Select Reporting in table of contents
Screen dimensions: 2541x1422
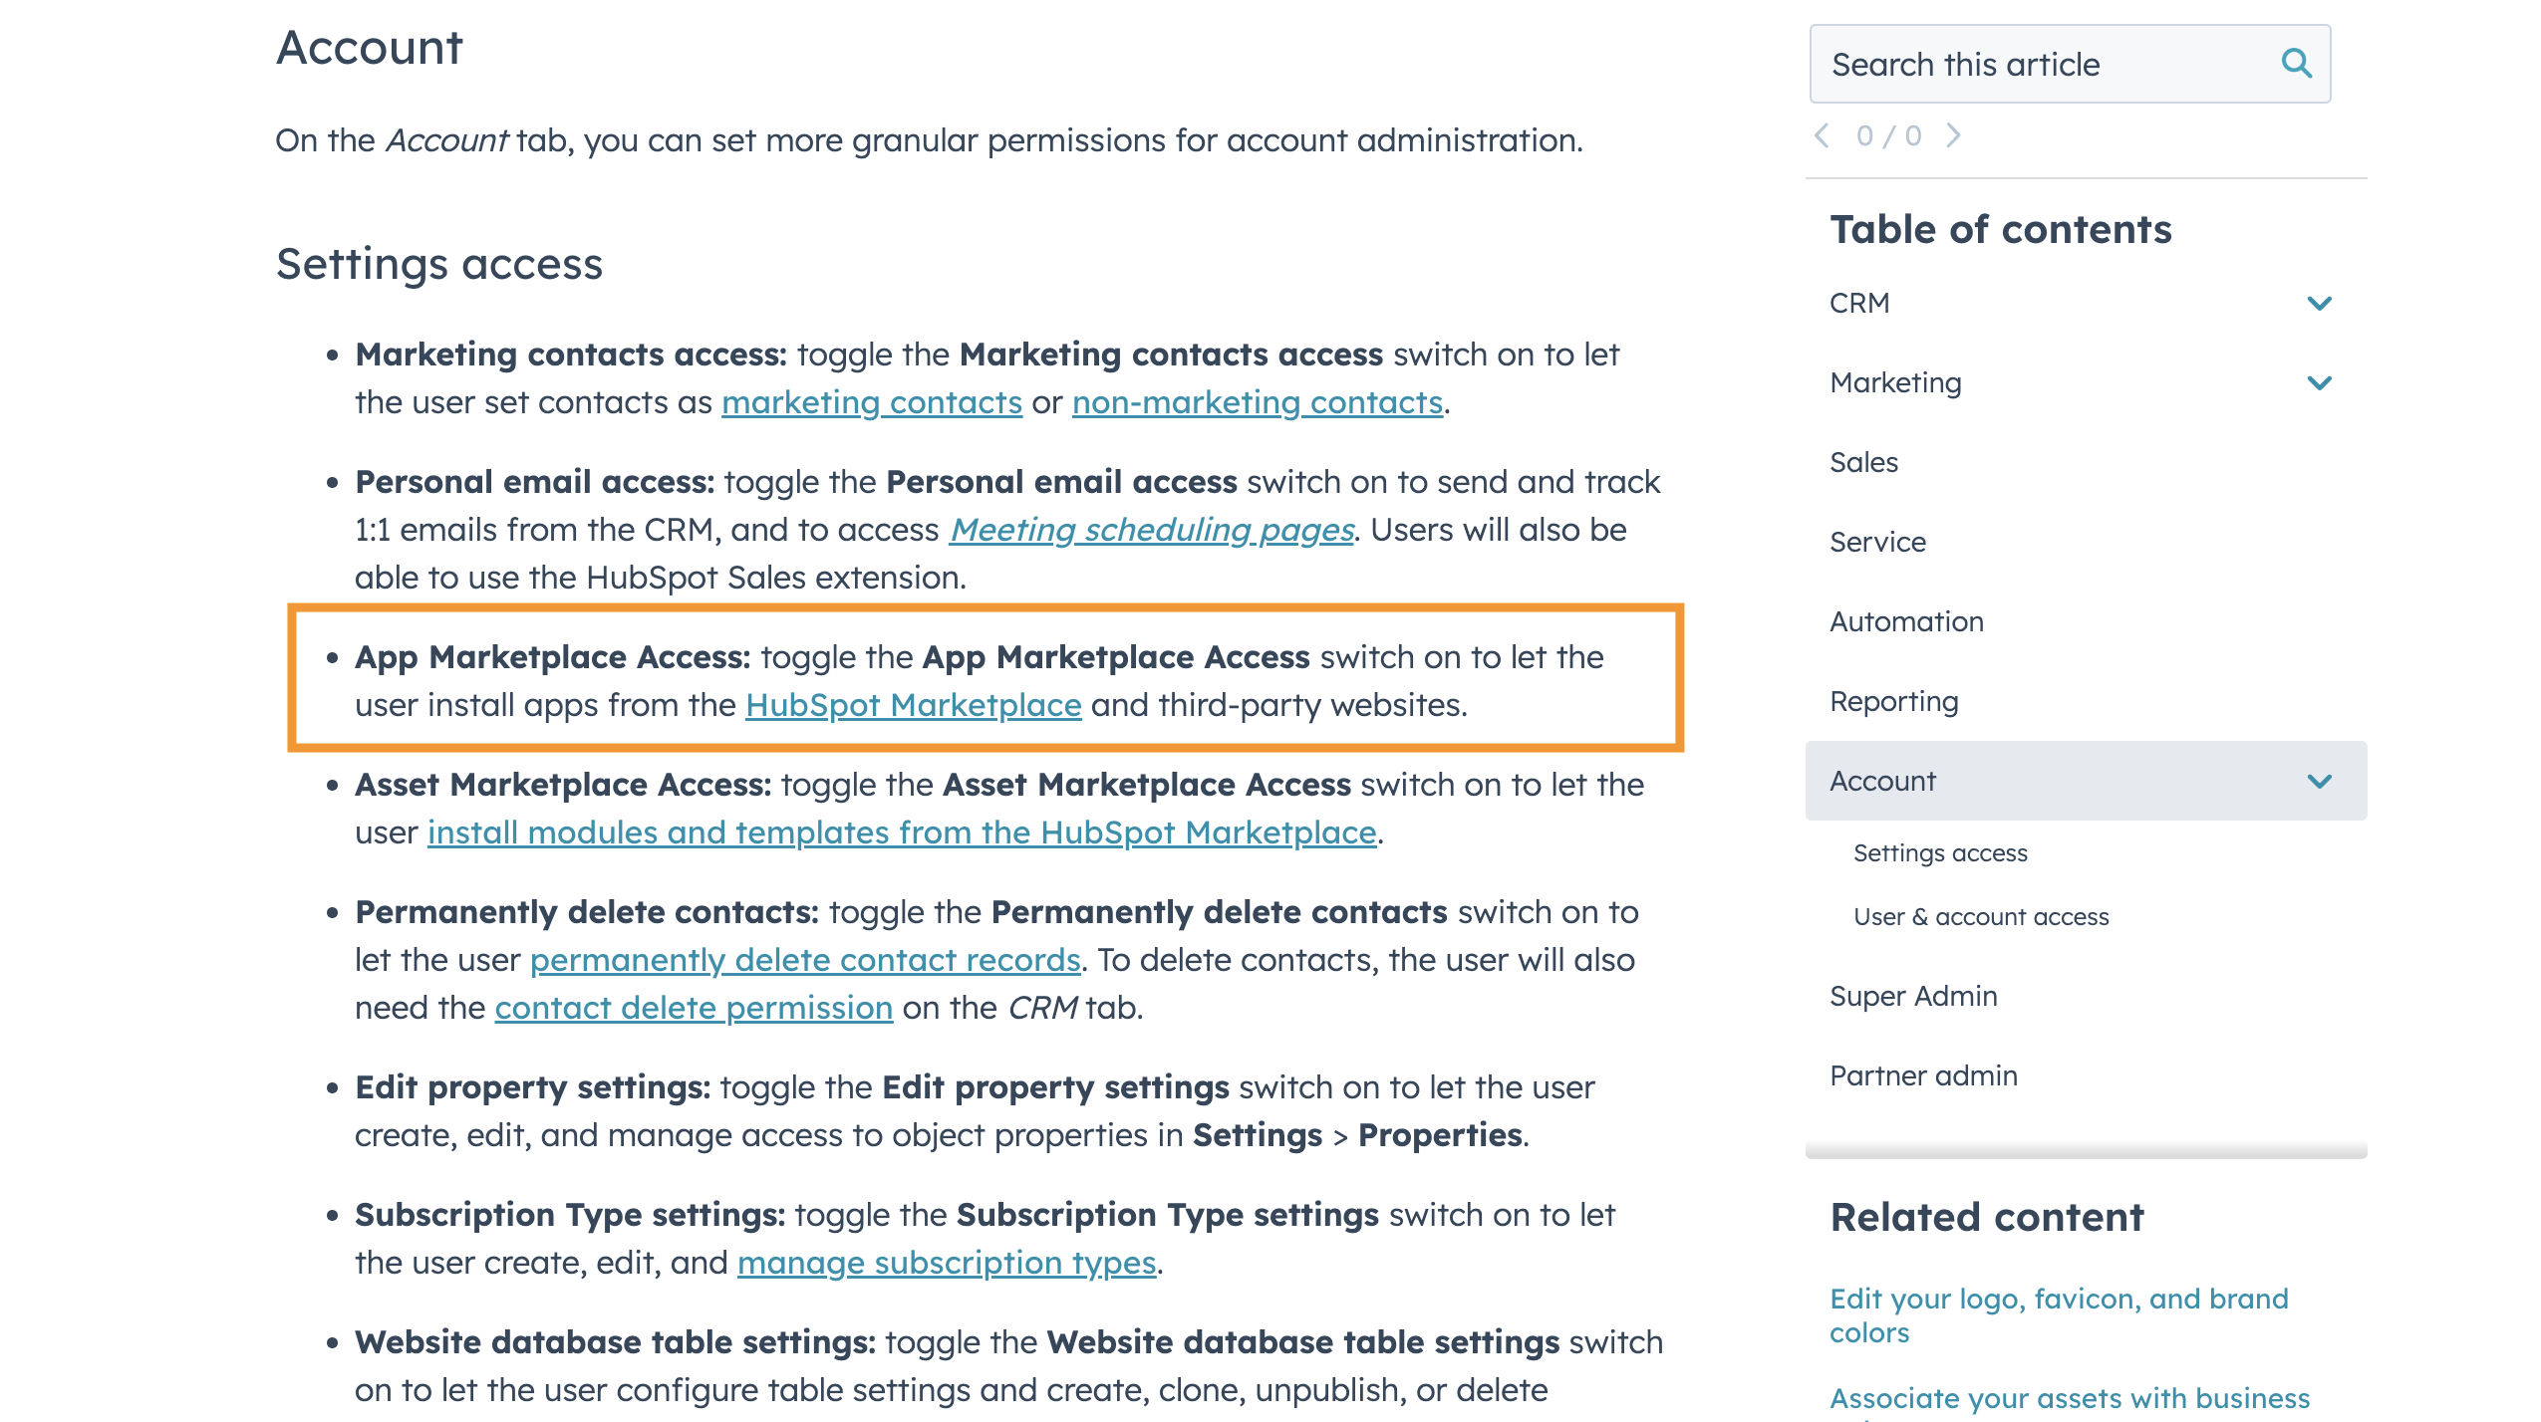pos(1893,701)
